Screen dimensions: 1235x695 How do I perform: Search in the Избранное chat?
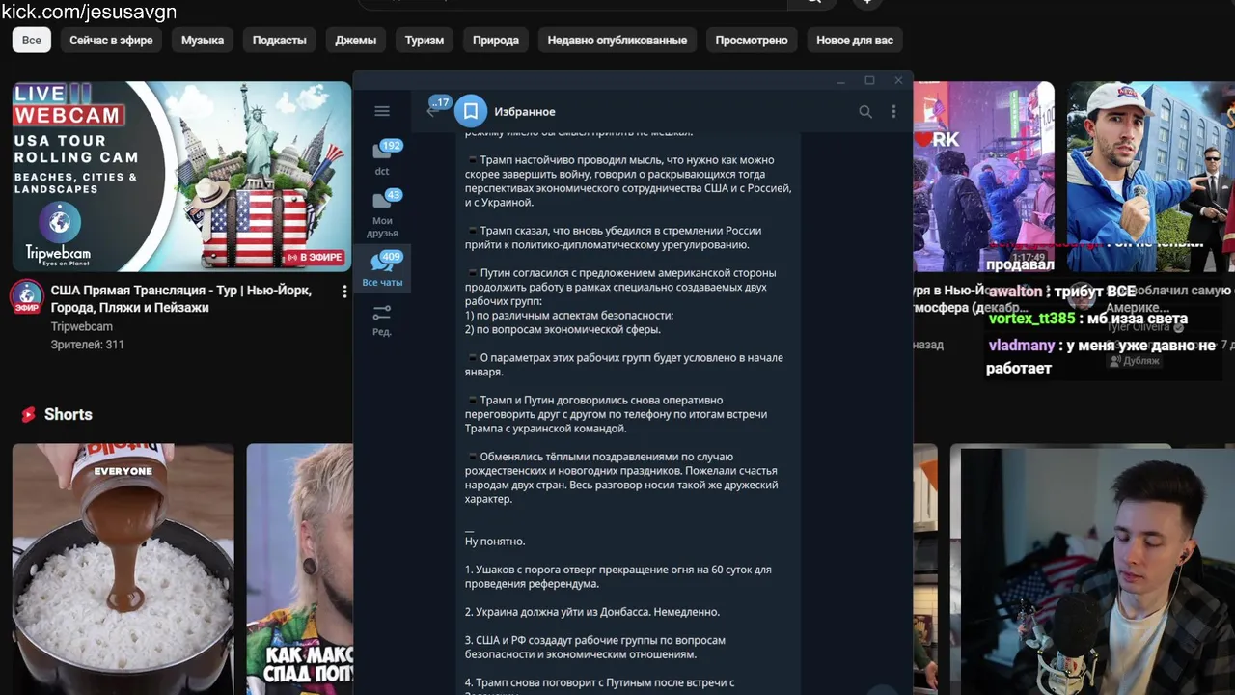[x=865, y=112]
